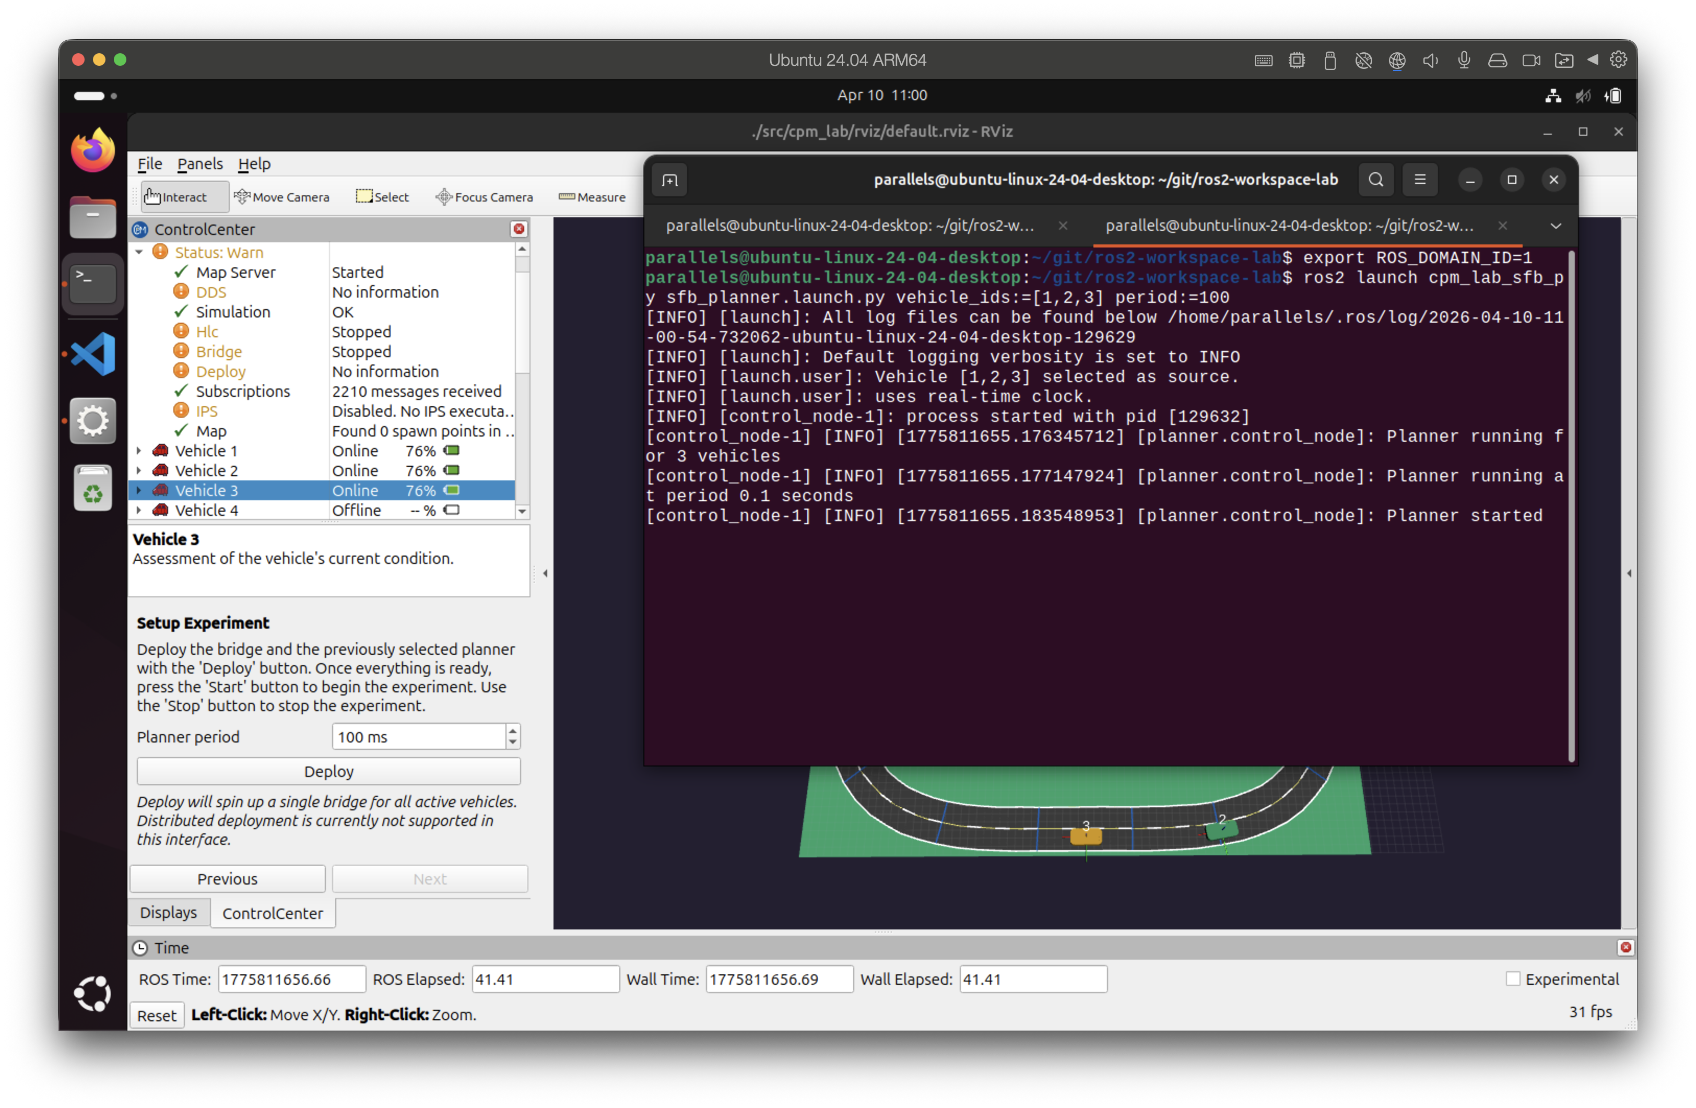1696x1108 pixels.
Task: Adjust the Planner period spinner arrows
Action: coord(513,737)
